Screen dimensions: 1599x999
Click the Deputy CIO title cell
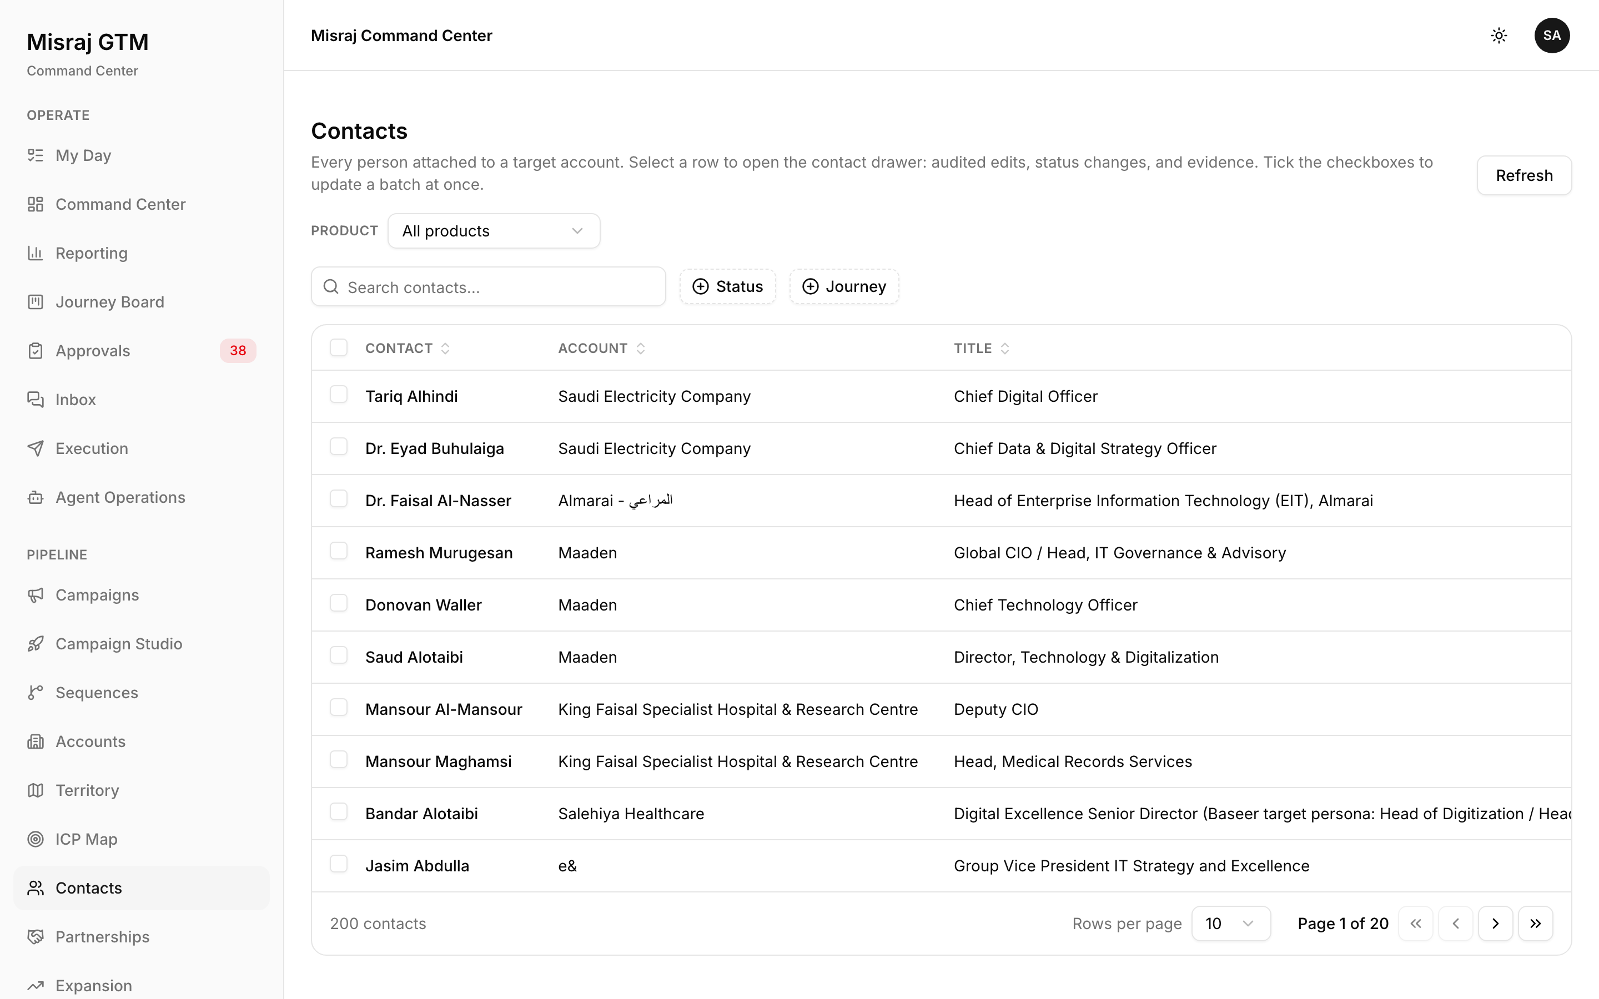click(995, 710)
